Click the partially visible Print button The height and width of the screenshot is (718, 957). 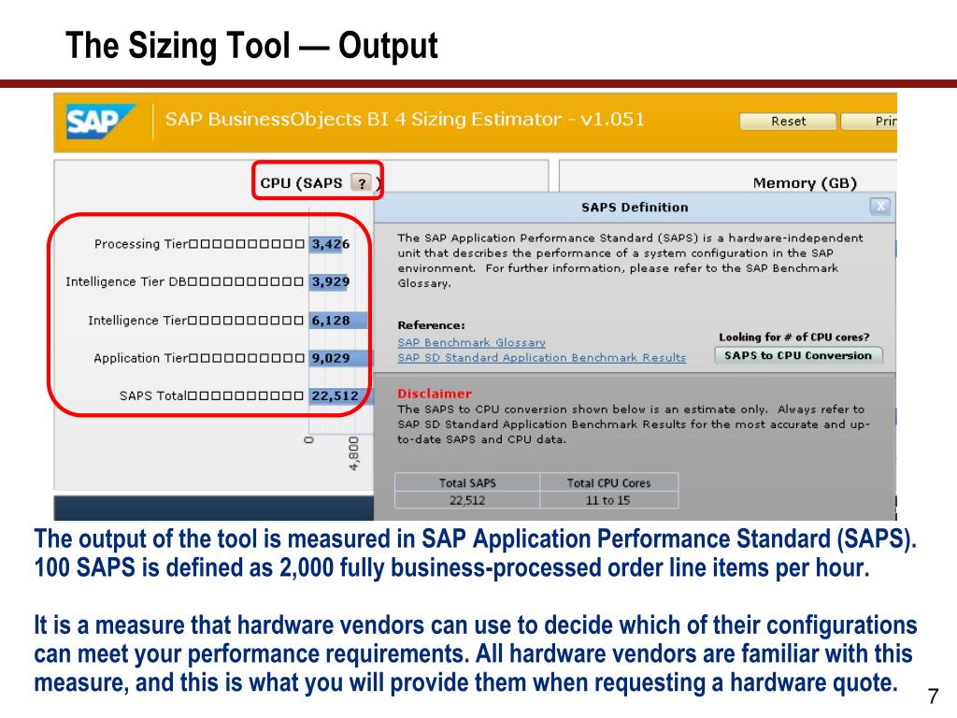coord(870,121)
